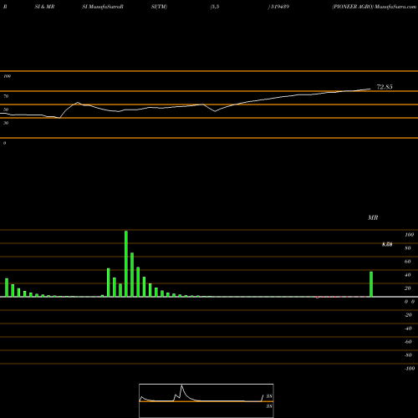Click the SI & MR header text

click(x=44, y=7)
